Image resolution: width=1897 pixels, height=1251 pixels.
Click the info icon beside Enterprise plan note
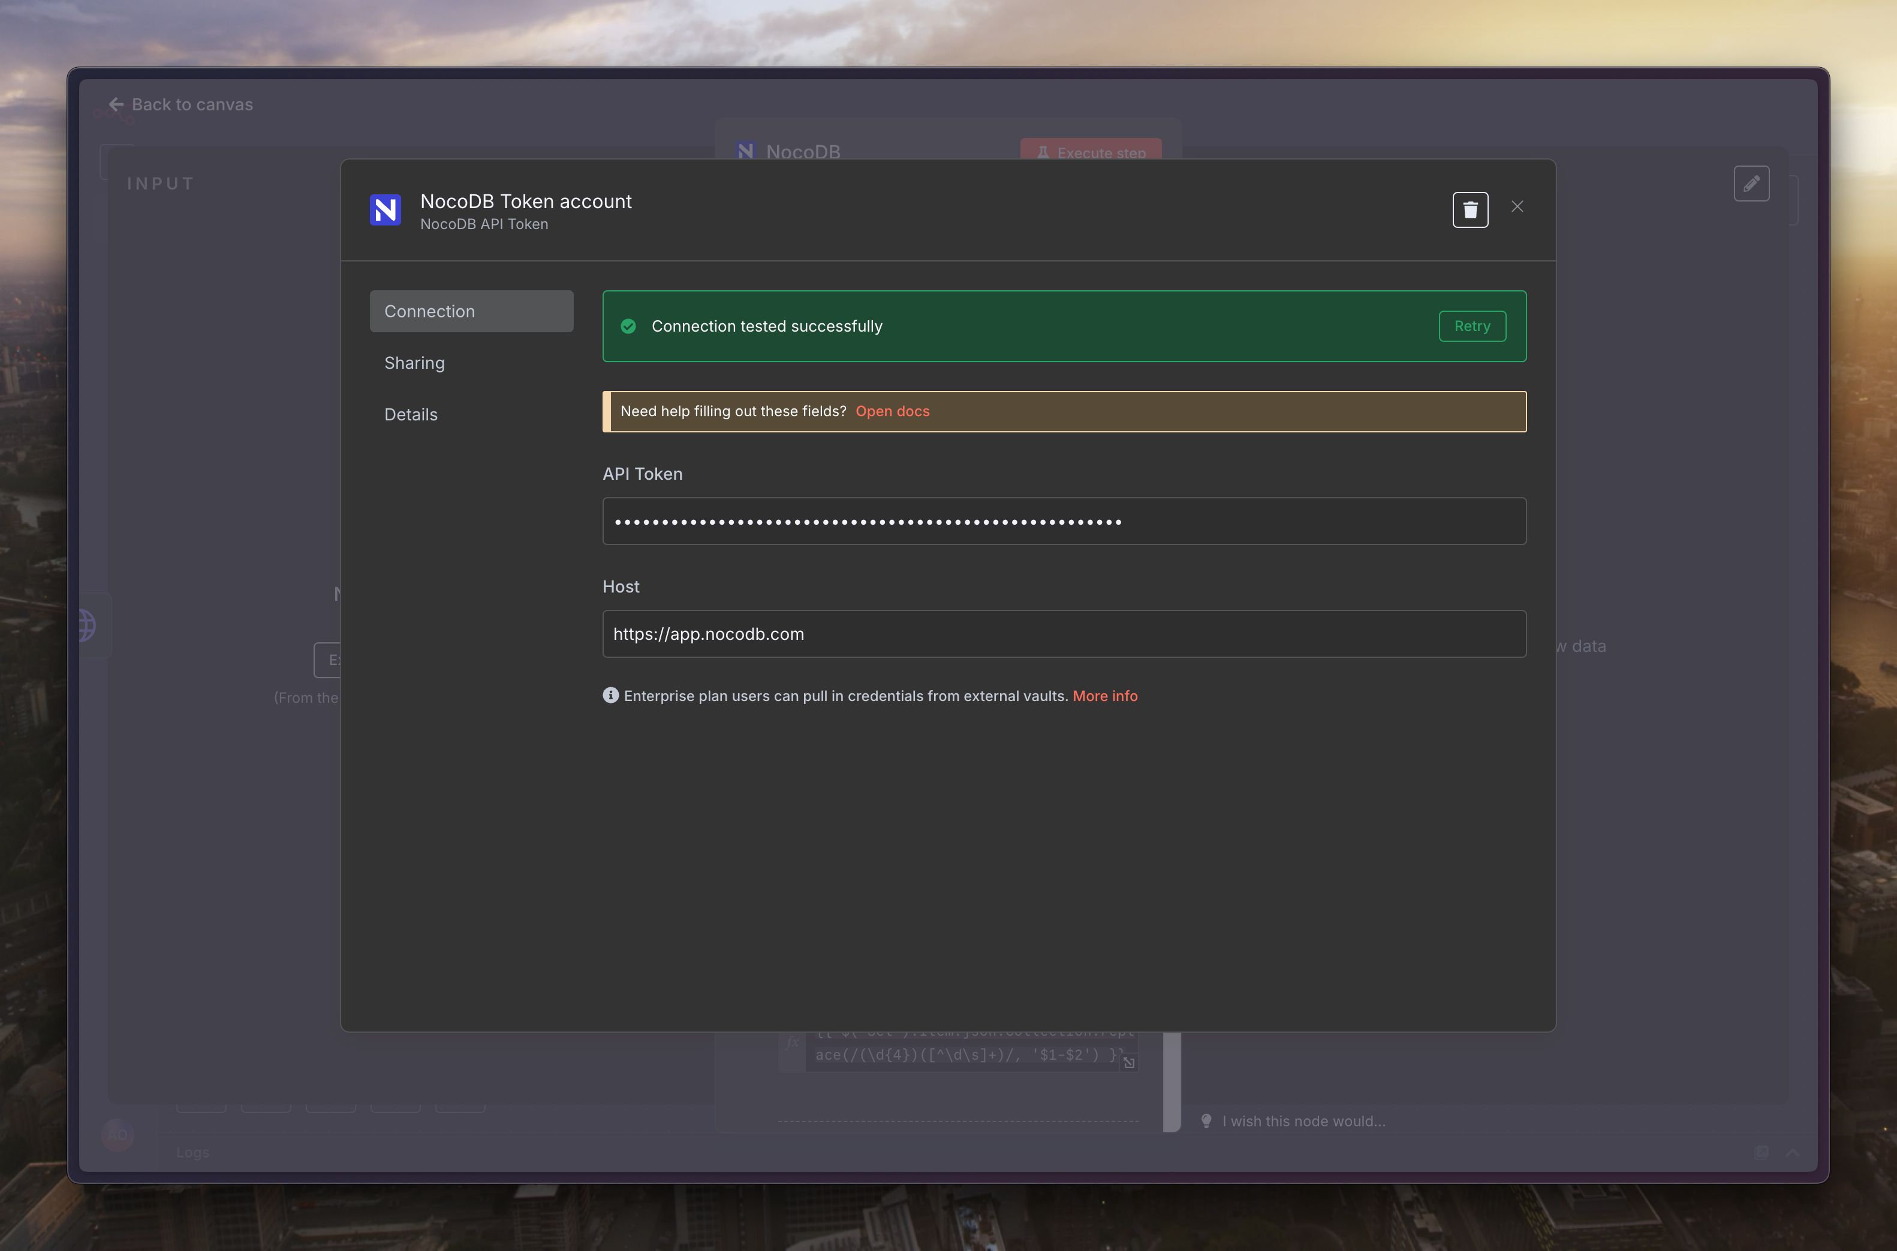click(x=610, y=695)
